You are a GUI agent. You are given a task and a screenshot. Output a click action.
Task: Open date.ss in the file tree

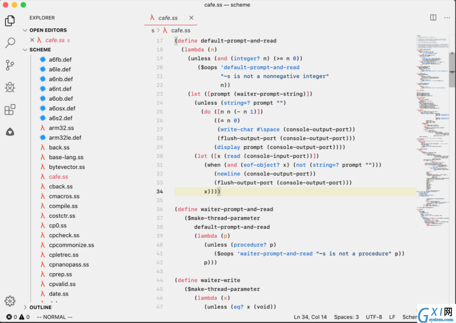click(58, 294)
